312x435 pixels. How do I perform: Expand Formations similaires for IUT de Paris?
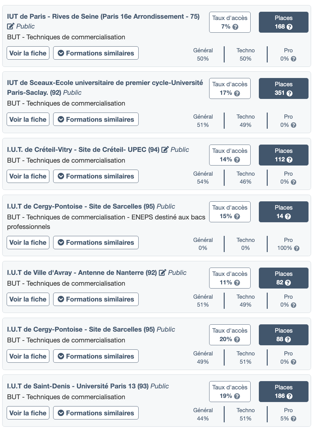[96, 53]
